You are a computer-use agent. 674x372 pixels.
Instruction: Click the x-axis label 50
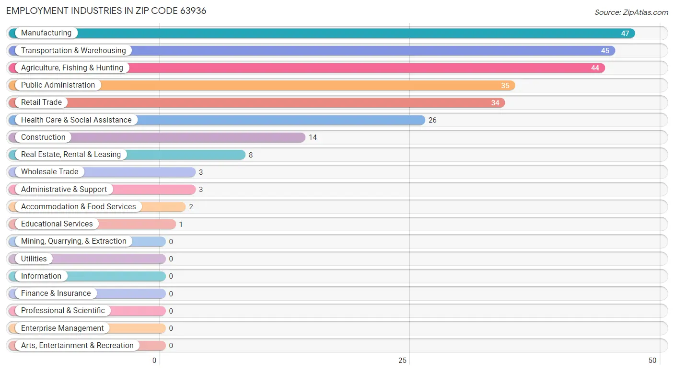[652, 361]
